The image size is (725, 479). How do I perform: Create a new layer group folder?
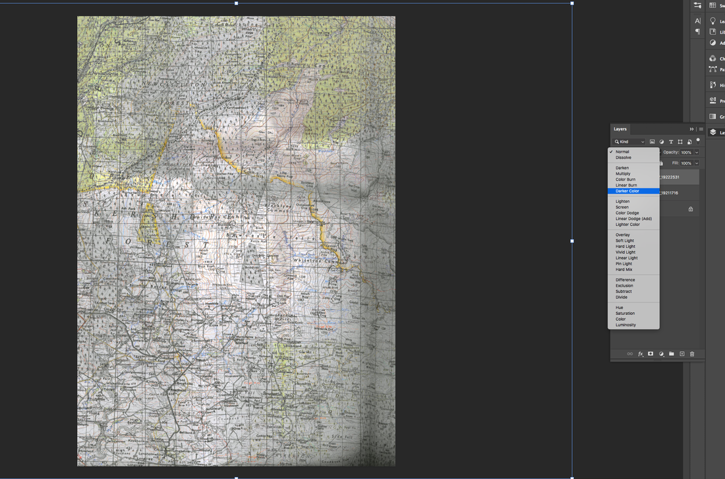pos(672,354)
